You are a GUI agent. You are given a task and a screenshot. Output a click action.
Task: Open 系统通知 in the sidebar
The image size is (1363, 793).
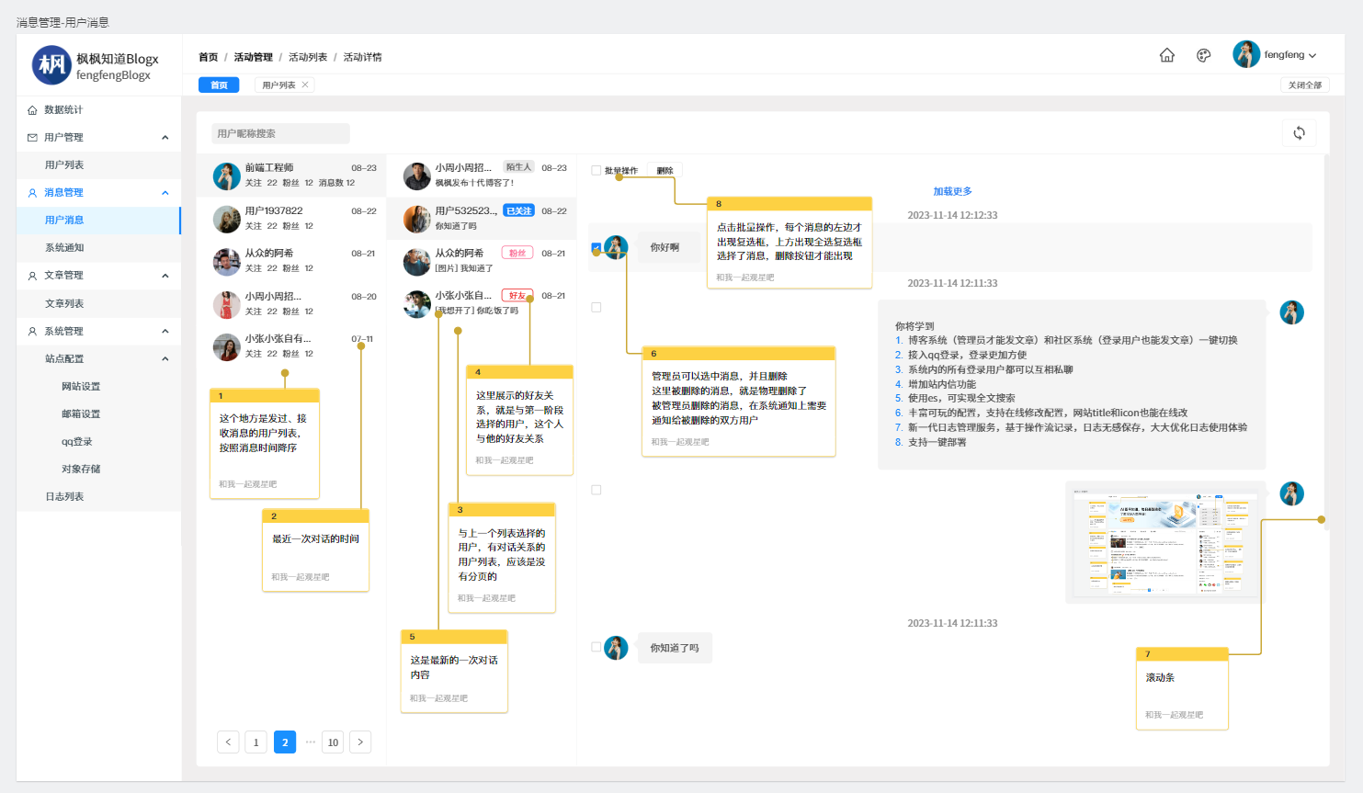(x=64, y=248)
